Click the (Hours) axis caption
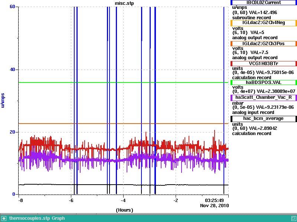Viewport: 297px width, 222px height. coord(124,210)
